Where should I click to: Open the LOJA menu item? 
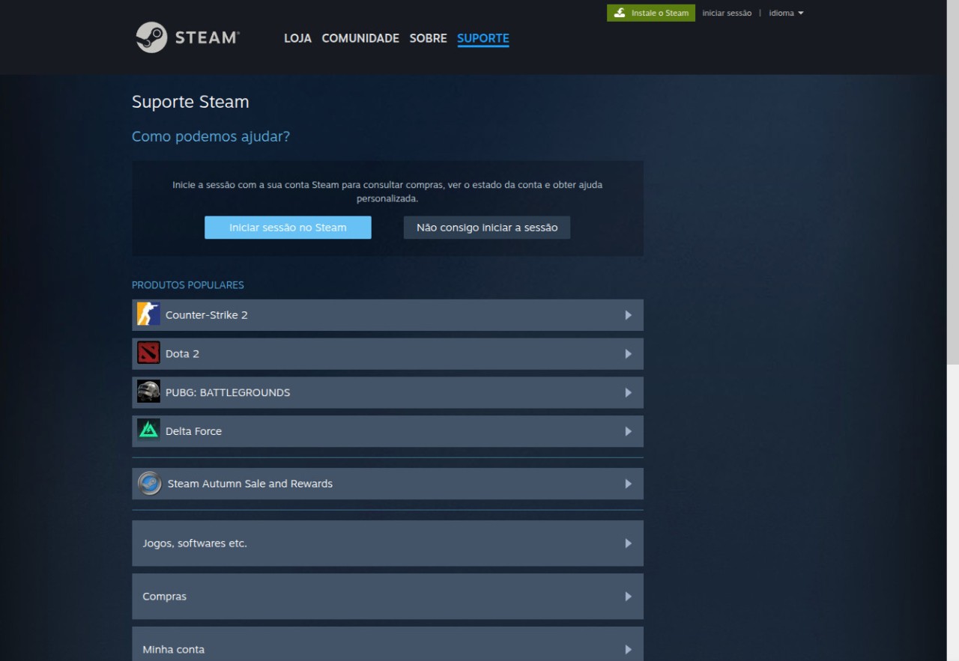pyautogui.click(x=297, y=38)
